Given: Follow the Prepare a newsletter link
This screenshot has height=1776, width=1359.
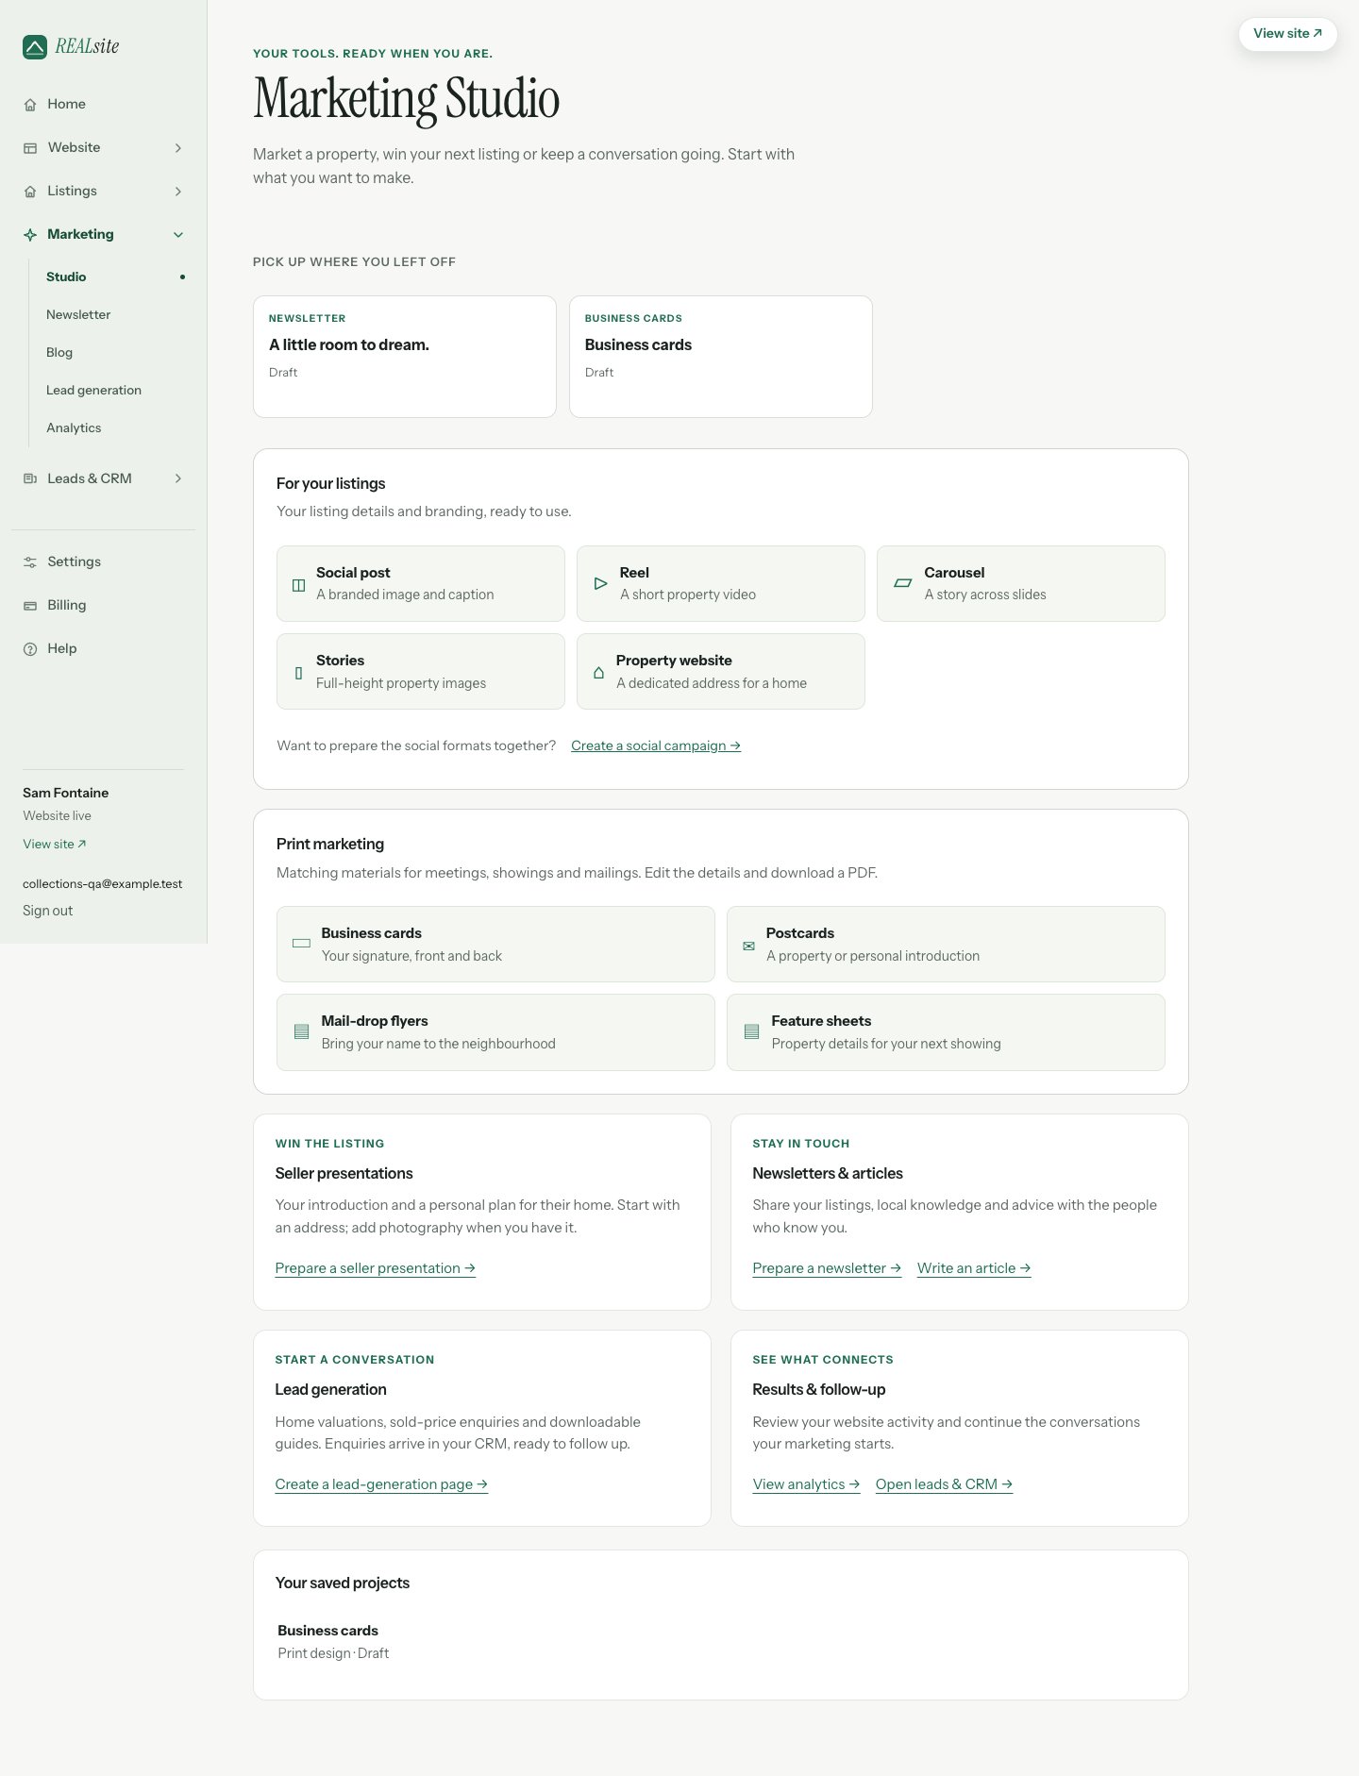Looking at the screenshot, I should point(827,1269).
